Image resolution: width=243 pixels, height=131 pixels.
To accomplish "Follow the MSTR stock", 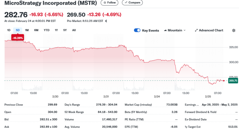I will pos(109,3).
